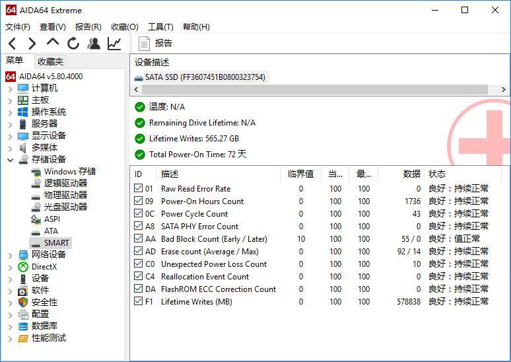Select the 主板 motherboard icon
This screenshot has height=362, width=511.
click(x=23, y=100)
